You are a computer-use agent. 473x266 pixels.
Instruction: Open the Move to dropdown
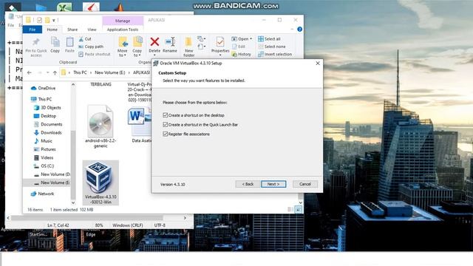123,47
